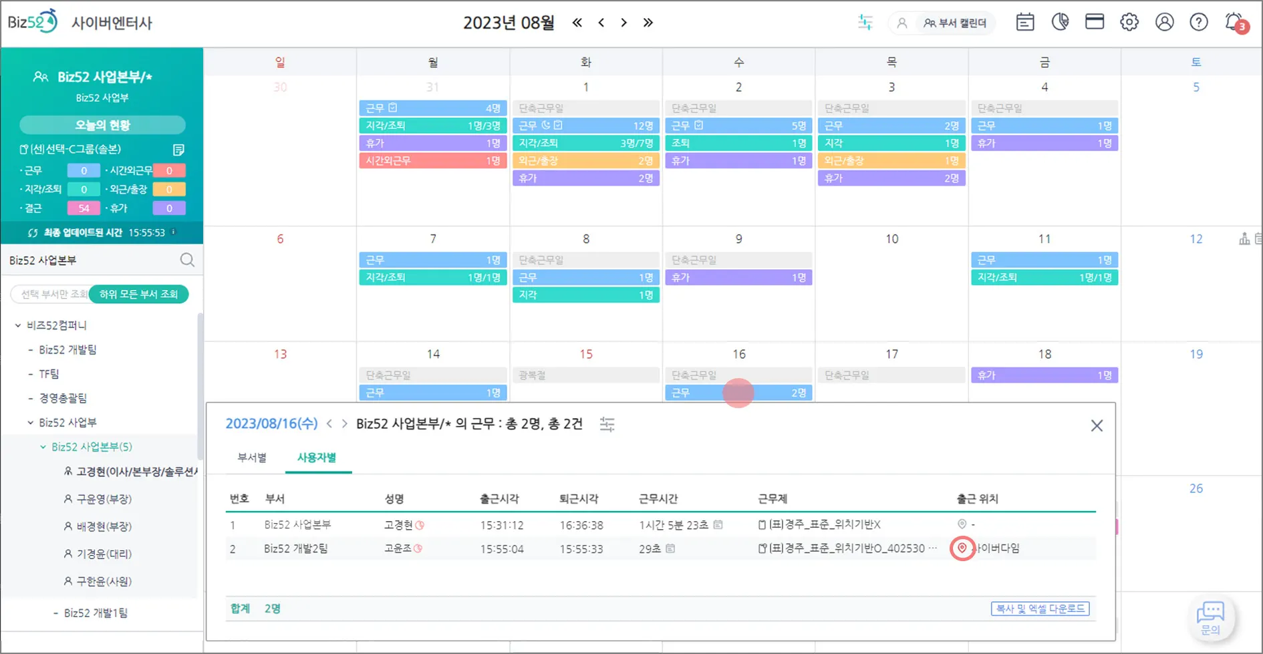Select 하위 모든 부서 조회 toggle option
1263x654 pixels.
[138, 295]
